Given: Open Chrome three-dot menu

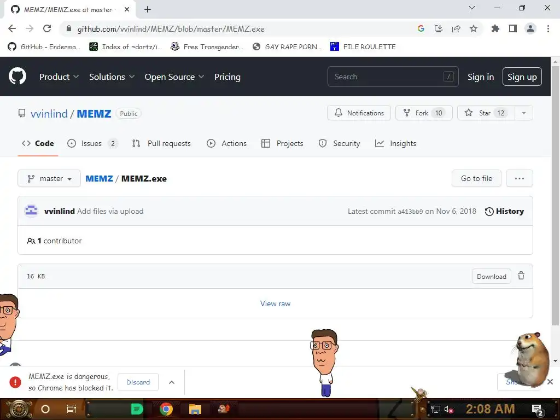Looking at the screenshot, I should click(x=548, y=28).
